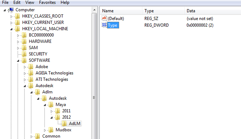
Task: Click the Common folder icon
Action: coord(37,136)
